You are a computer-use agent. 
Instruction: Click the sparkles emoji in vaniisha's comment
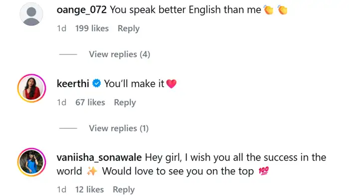tap(92, 171)
